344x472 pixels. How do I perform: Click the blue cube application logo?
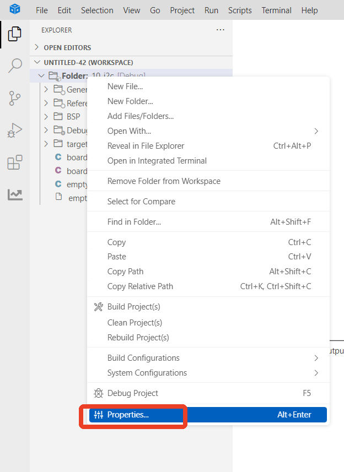(x=15, y=9)
